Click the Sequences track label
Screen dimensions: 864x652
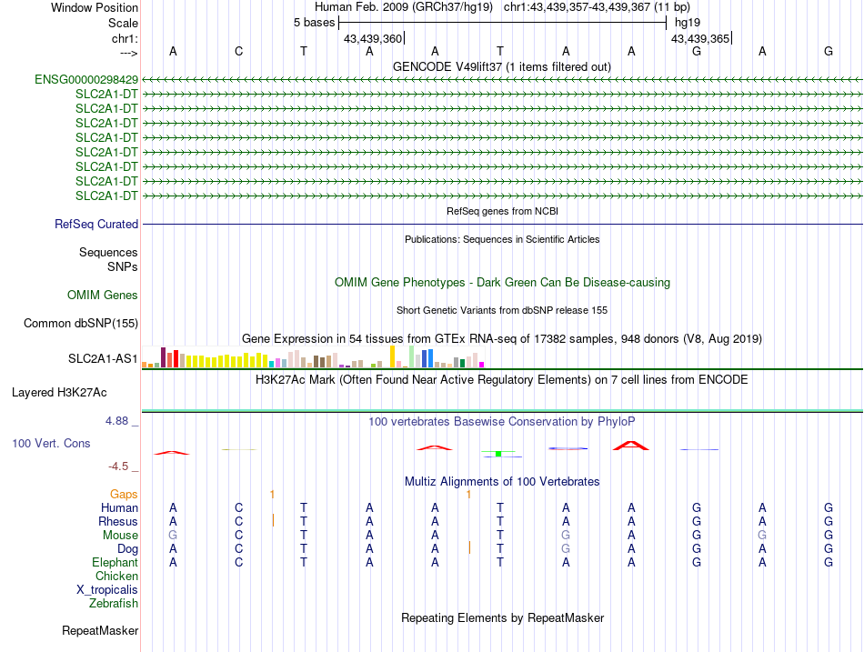(108, 253)
